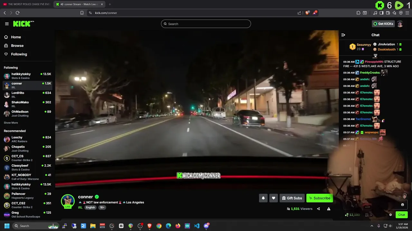Share the stream via share icon

coord(318,209)
